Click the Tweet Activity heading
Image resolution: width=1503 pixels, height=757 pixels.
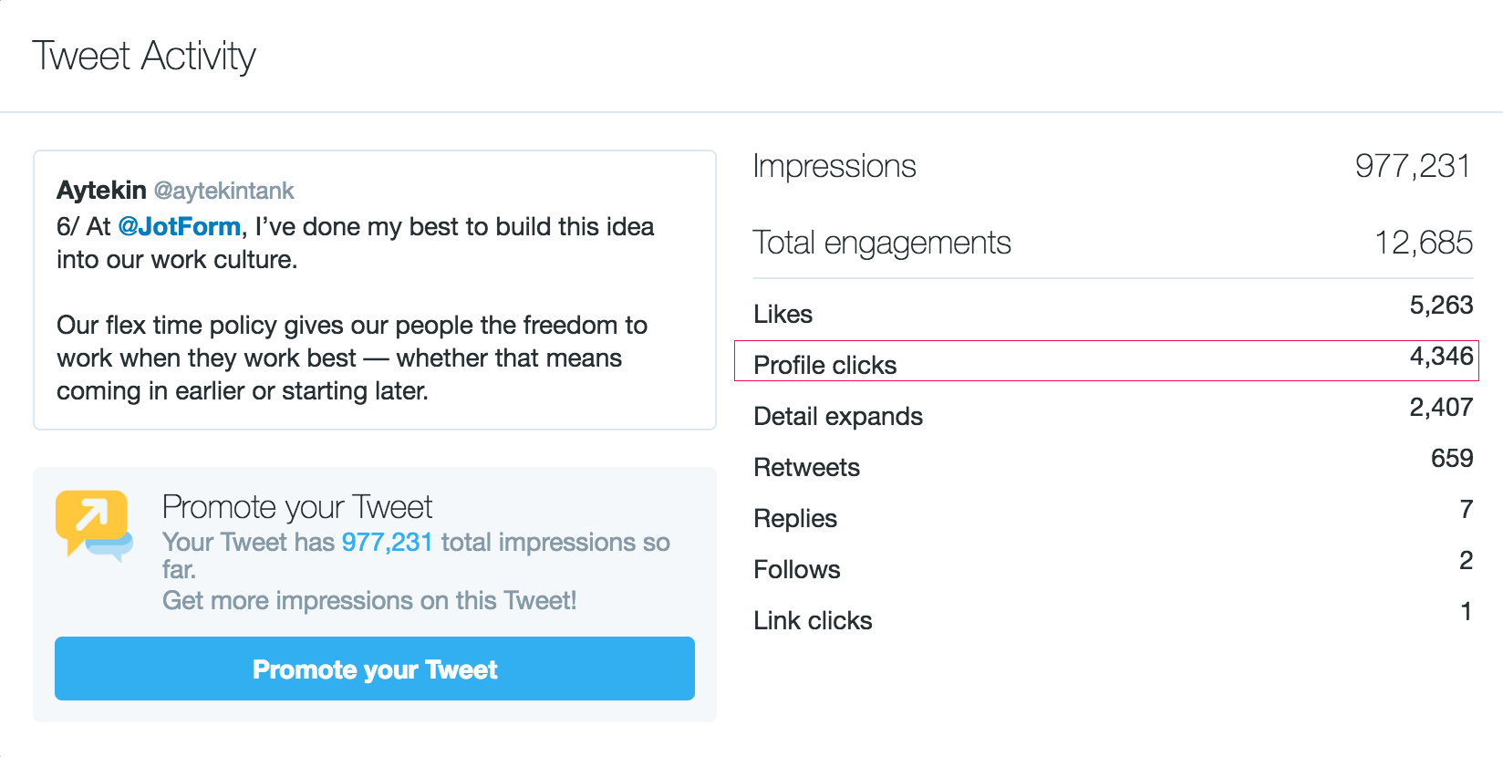point(144,56)
